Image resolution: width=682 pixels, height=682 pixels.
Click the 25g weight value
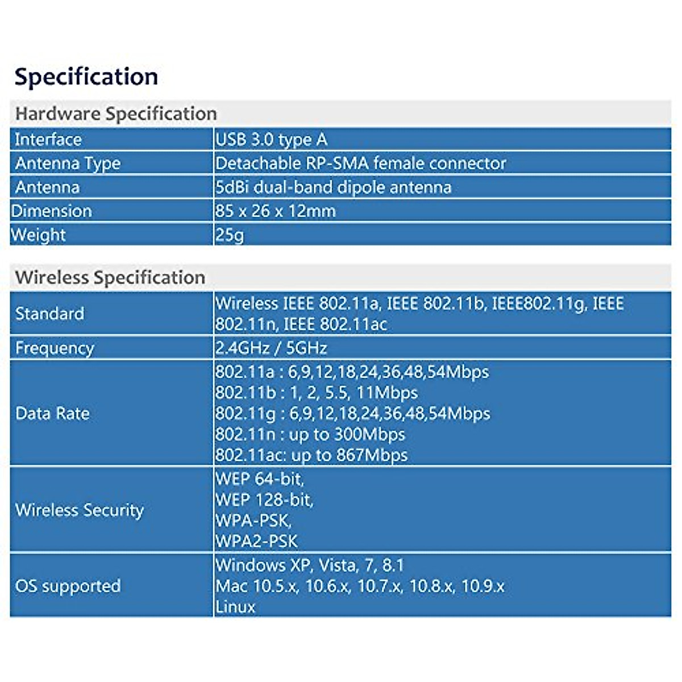230,235
